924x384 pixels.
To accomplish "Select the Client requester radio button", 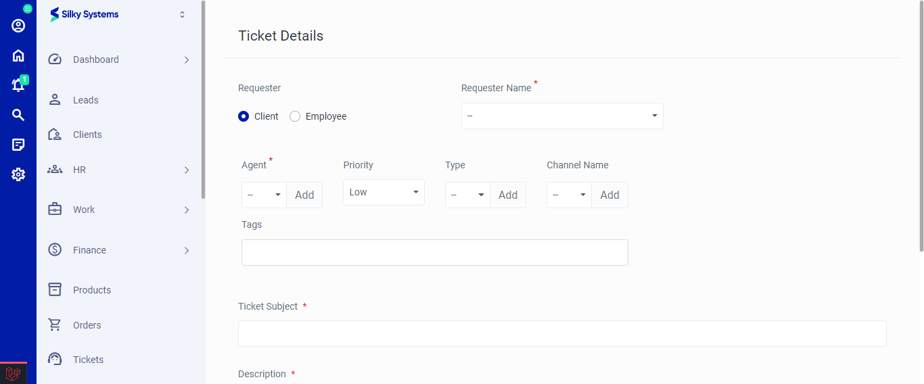I will [x=244, y=116].
